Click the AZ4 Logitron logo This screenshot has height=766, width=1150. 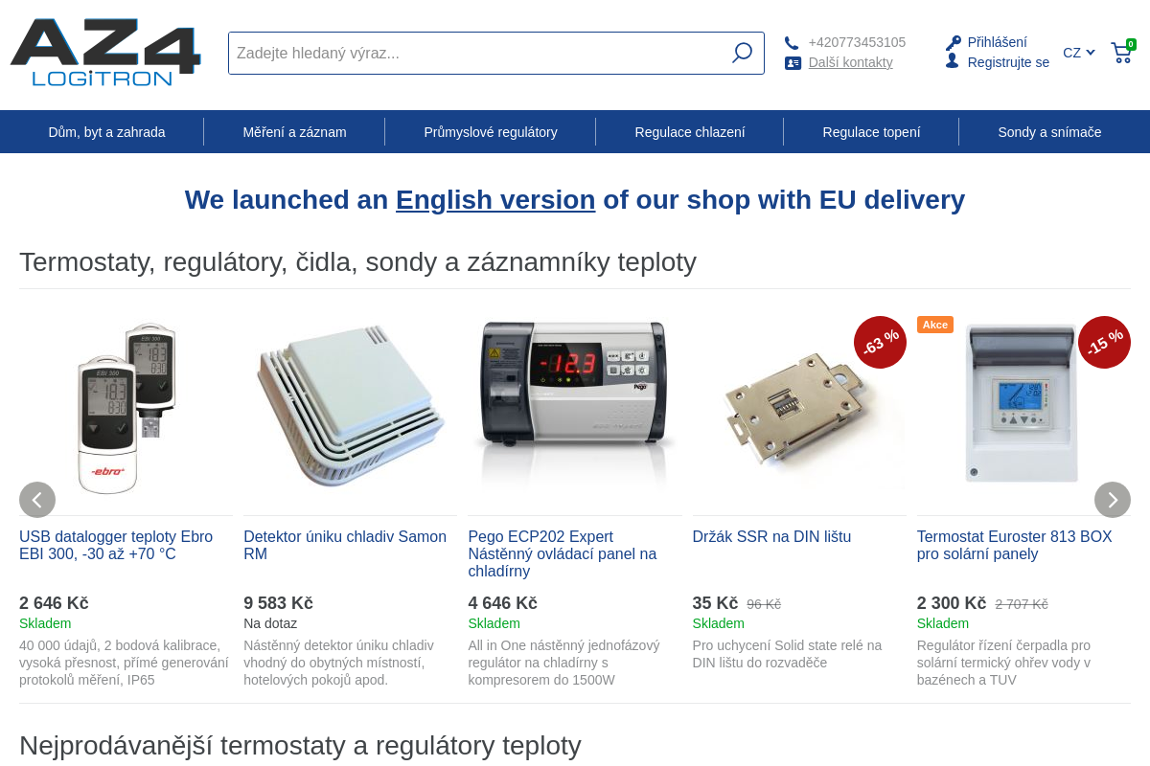coord(105,53)
